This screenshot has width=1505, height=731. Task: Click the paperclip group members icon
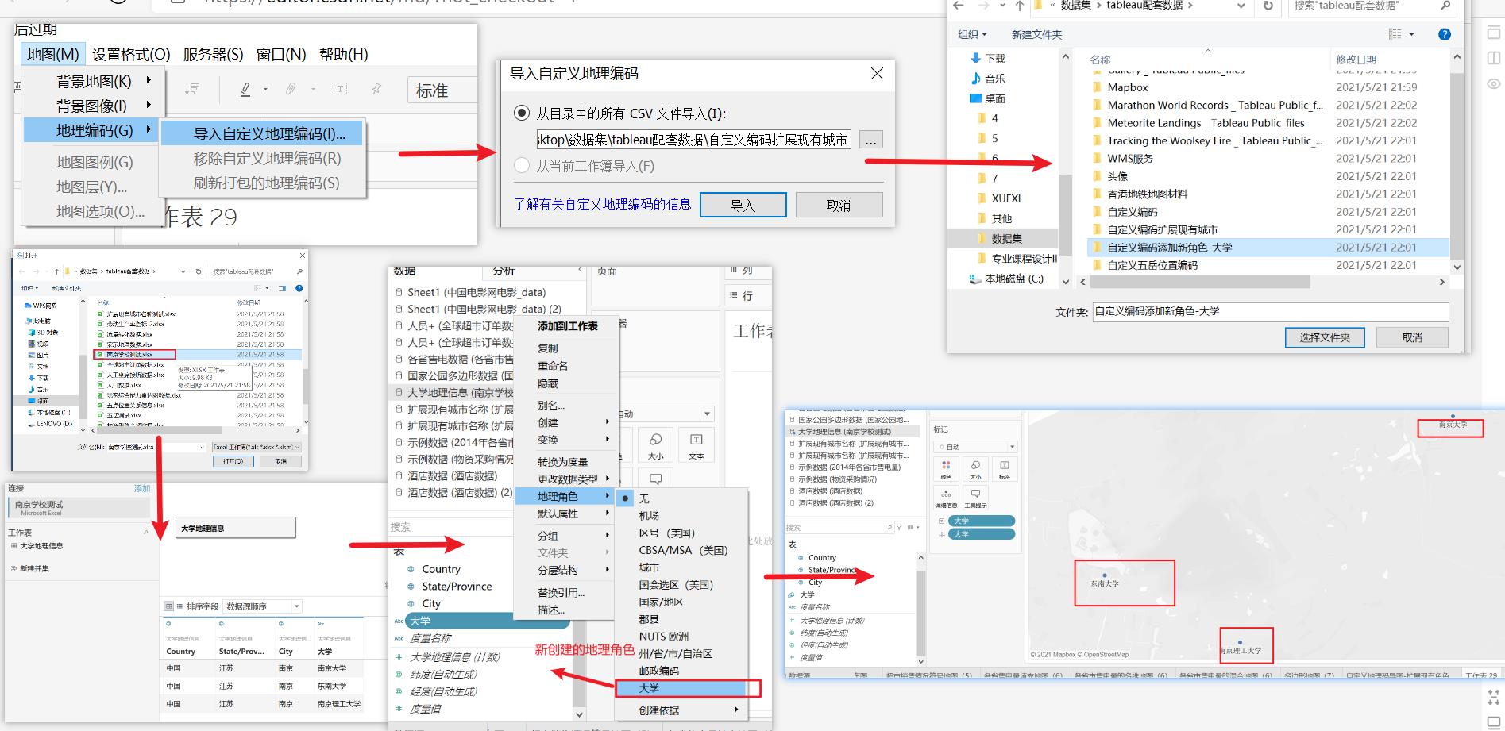click(x=291, y=89)
